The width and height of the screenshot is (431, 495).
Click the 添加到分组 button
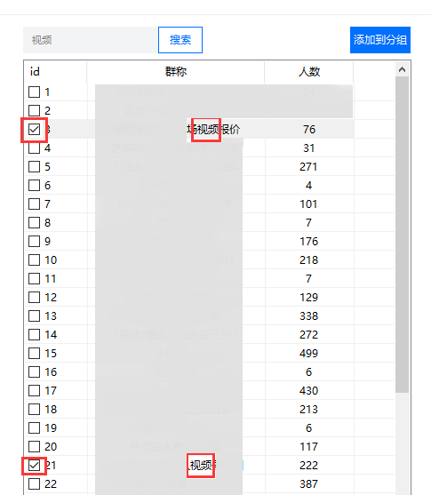380,40
